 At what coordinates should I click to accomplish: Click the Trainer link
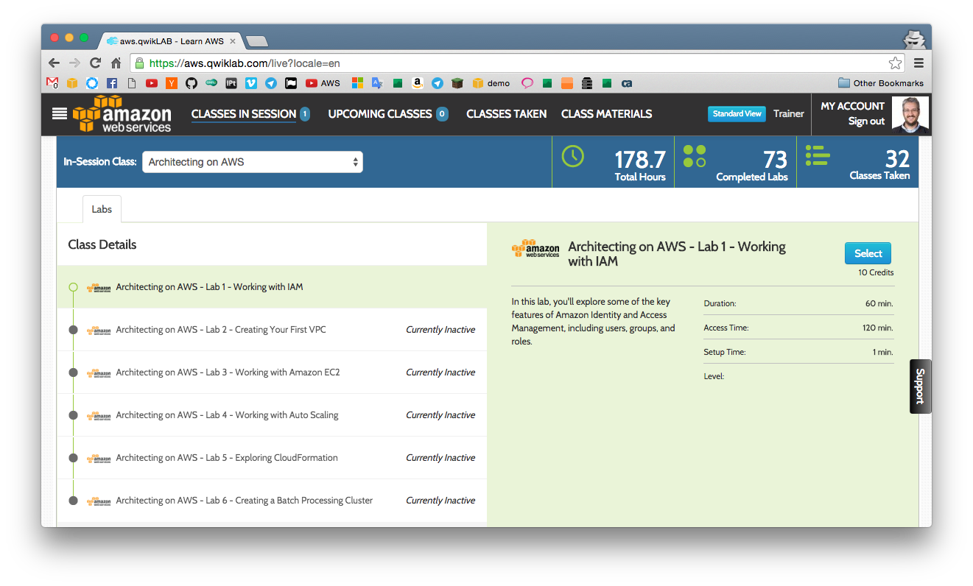pos(788,114)
